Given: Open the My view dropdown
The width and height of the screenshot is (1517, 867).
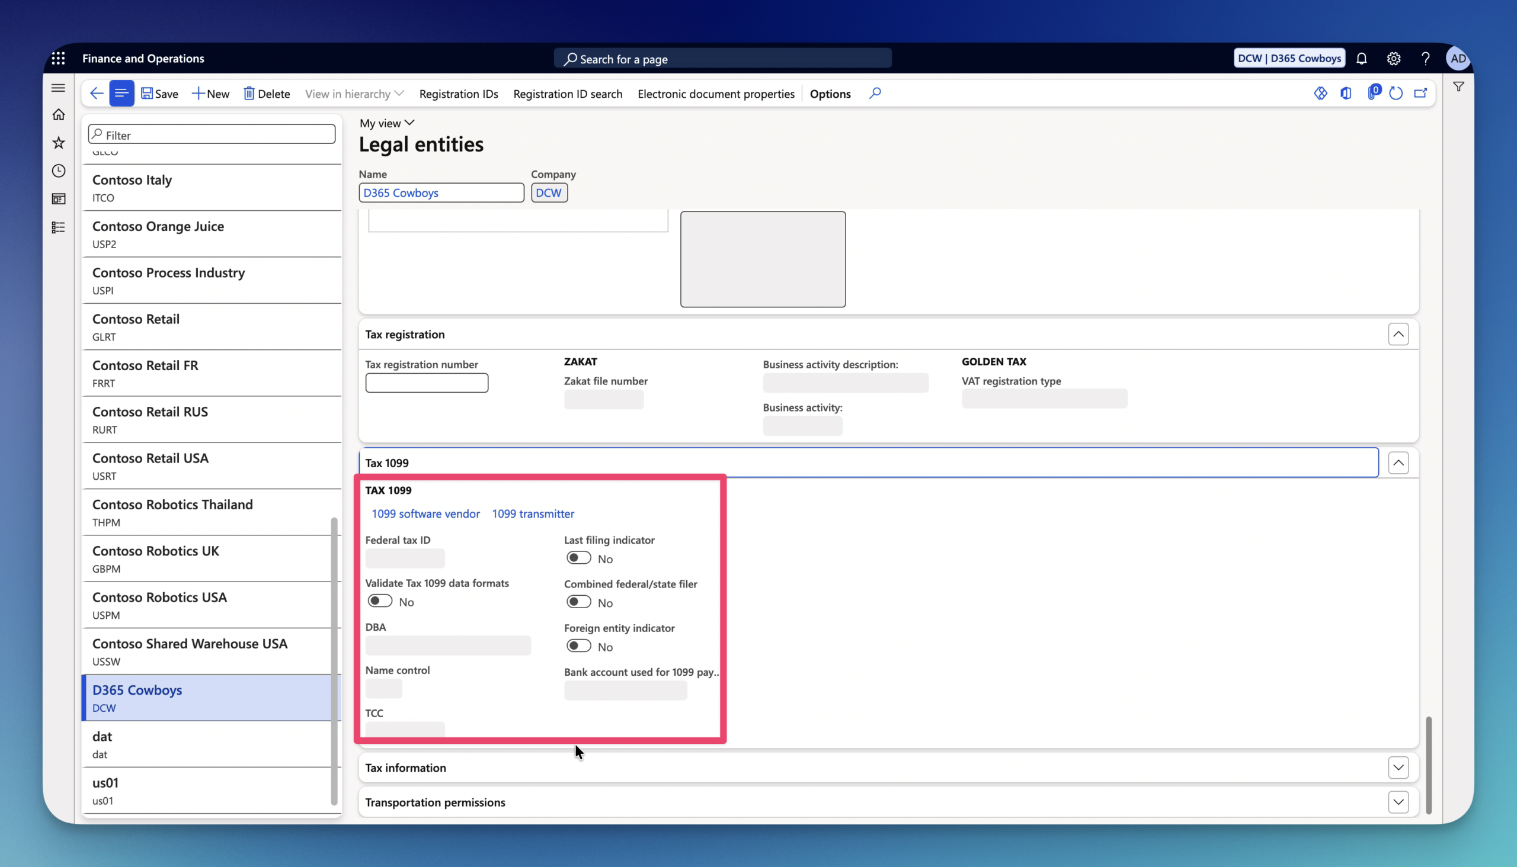Looking at the screenshot, I should [x=387, y=123].
